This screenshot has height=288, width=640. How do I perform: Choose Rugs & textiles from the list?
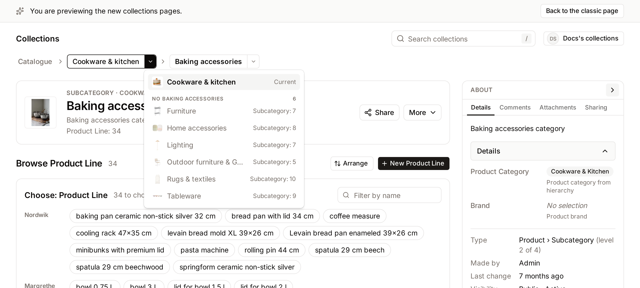coord(224,179)
